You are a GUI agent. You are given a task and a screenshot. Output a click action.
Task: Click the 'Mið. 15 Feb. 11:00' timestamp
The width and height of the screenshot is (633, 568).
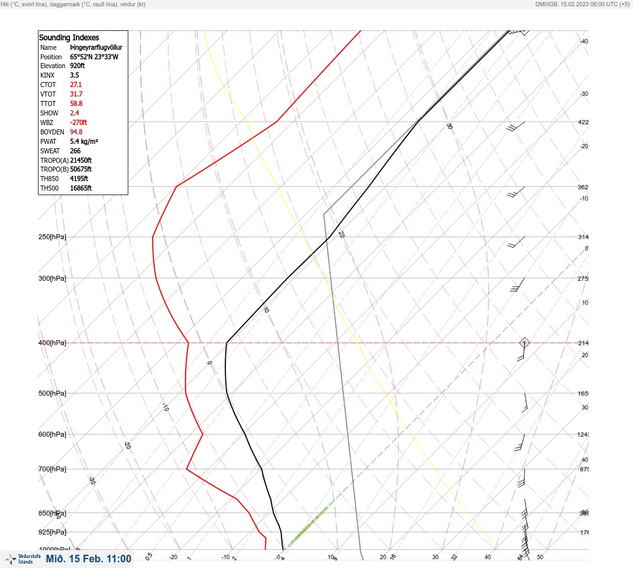point(88,559)
